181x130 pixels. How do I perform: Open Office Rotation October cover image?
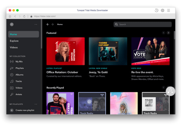66,51
